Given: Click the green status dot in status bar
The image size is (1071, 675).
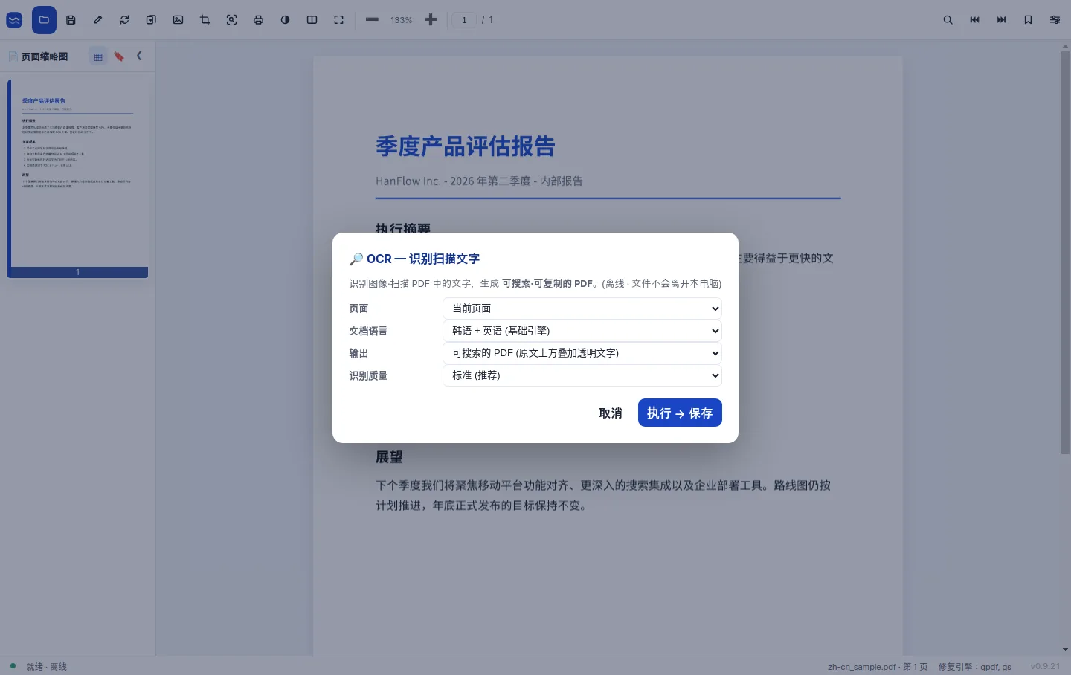Looking at the screenshot, I should [x=13, y=666].
